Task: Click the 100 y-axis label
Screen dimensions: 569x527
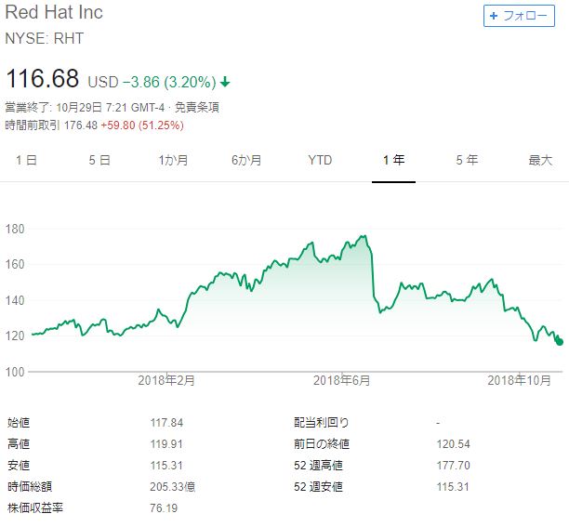Action: pos(15,372)
